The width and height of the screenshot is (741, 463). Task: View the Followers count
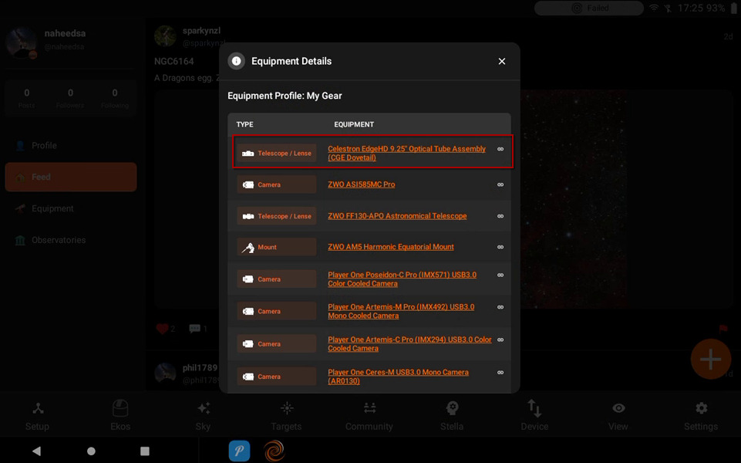[70, 98]
